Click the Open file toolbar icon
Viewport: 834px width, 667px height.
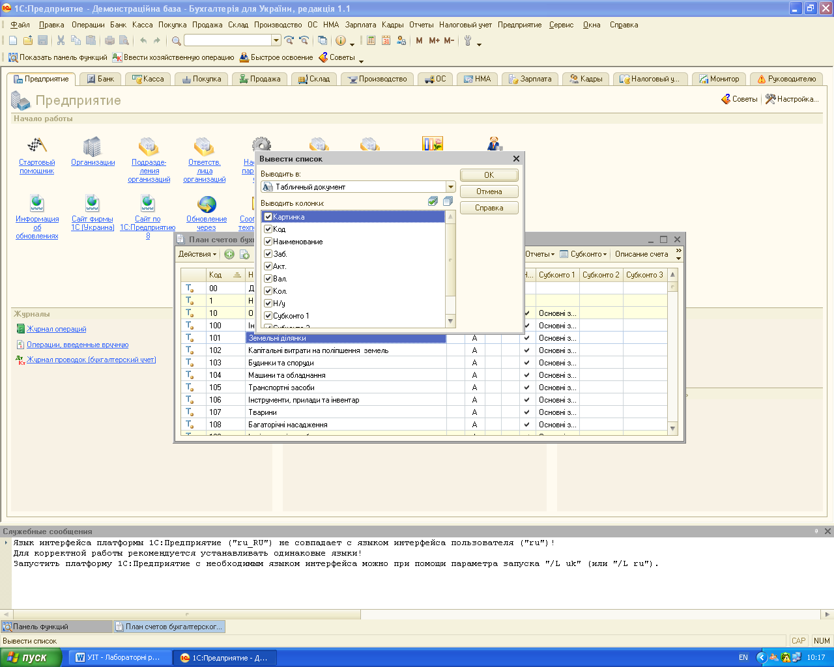28,40
